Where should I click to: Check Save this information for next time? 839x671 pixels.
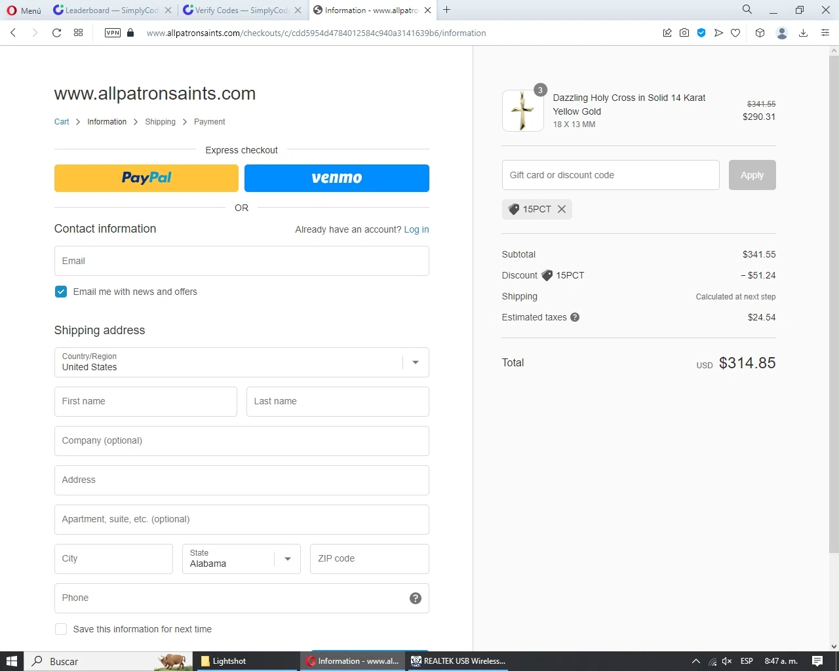coord(61,629)
